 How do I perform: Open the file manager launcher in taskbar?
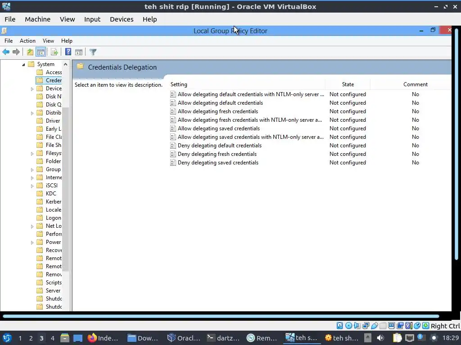pos(65,338)
